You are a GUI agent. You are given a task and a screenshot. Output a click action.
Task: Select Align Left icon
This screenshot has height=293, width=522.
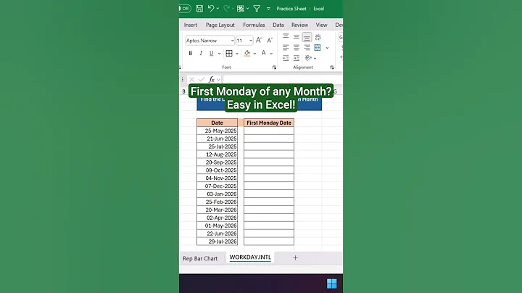pos(286,48)
